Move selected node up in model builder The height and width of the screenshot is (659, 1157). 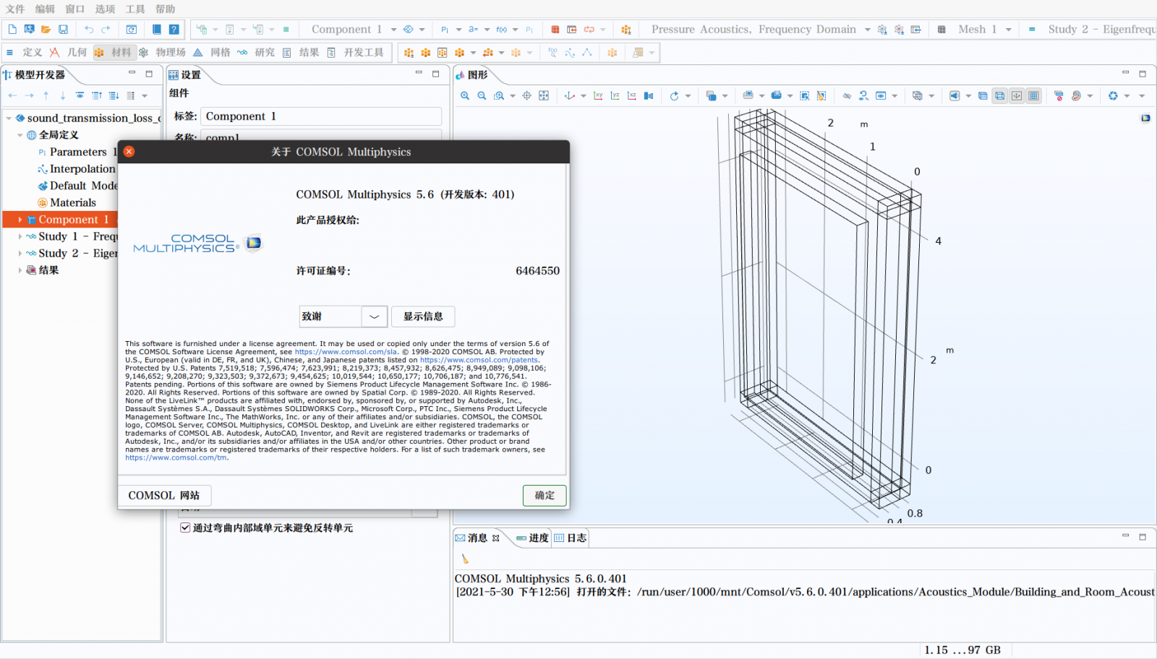(x=46, y=95)
